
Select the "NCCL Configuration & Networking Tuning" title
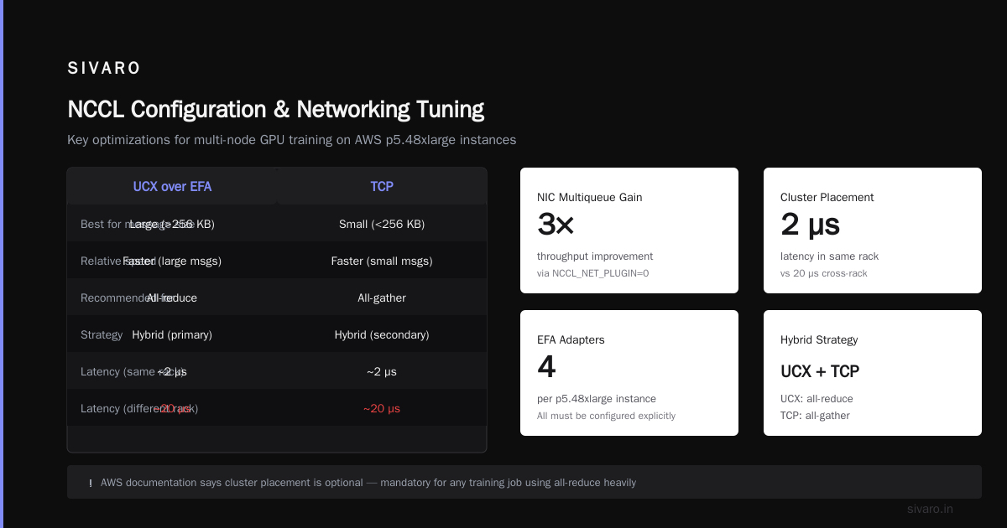coord(275,110)
